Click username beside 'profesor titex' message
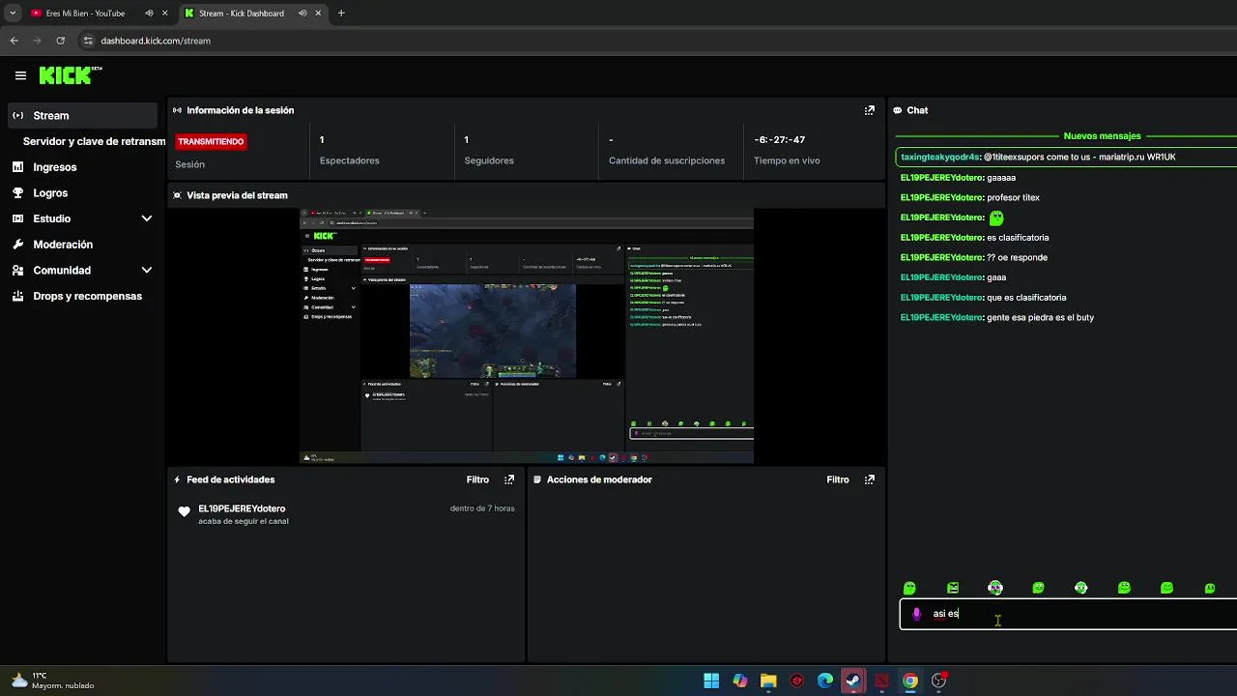 [x=941, y=197]
